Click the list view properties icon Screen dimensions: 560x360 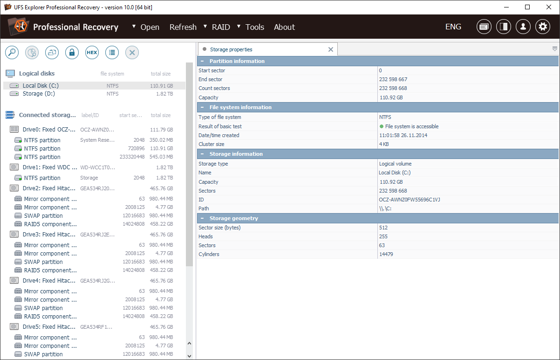click(x=112, y=53)
